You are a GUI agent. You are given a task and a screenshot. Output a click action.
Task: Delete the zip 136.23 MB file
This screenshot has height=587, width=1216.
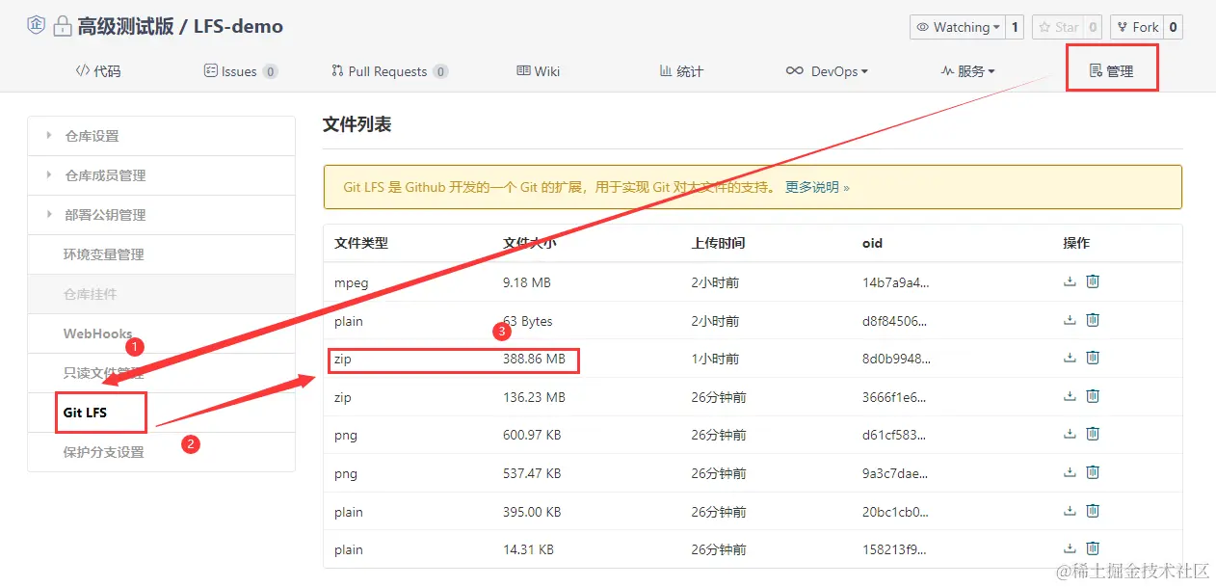[1093, 396]
